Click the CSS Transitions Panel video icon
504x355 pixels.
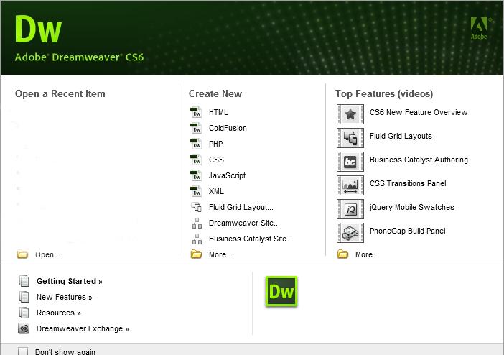point(350,185)
